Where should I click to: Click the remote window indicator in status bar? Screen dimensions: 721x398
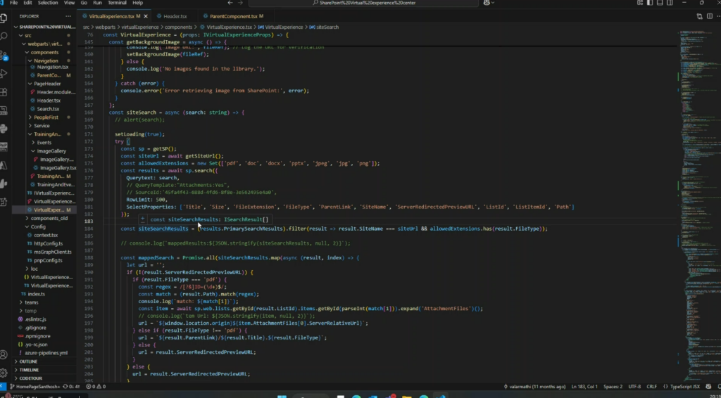pyautogui.click(x=4, y=387)
